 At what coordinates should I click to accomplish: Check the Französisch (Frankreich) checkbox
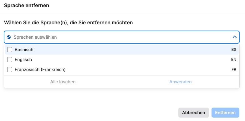[10, 70]
